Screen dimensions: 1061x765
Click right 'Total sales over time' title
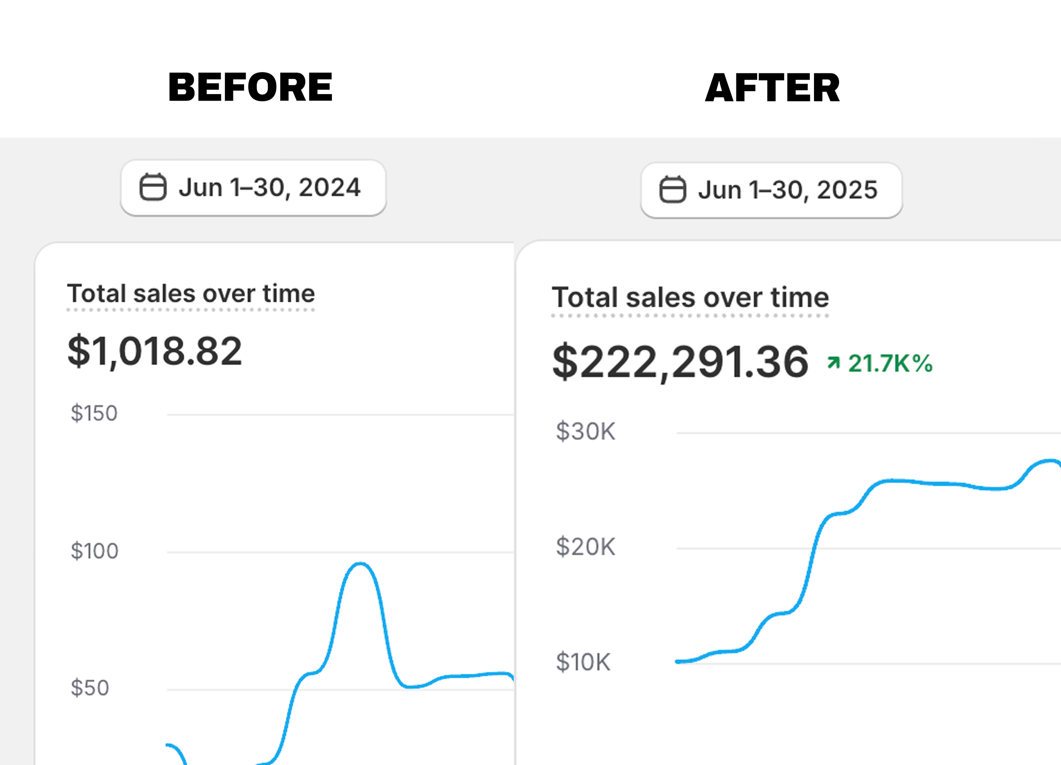[690, 297]
